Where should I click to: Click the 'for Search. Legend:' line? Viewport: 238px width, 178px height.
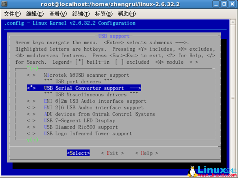[x=107, y=62]
